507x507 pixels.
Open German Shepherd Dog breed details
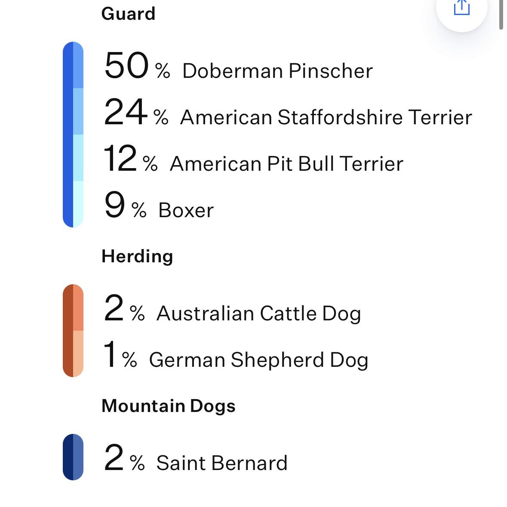point(258,360)
